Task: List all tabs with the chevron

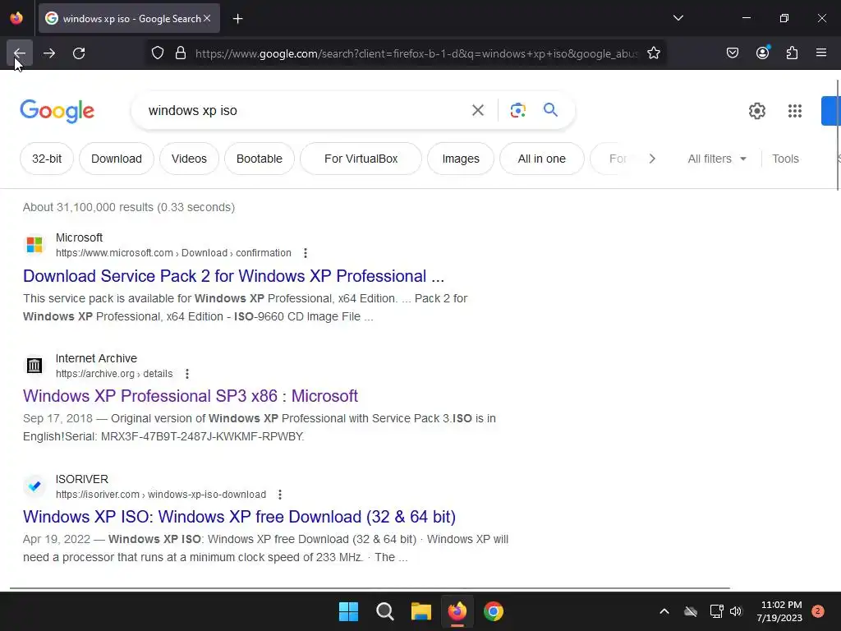Action: (x=678, y=18)
